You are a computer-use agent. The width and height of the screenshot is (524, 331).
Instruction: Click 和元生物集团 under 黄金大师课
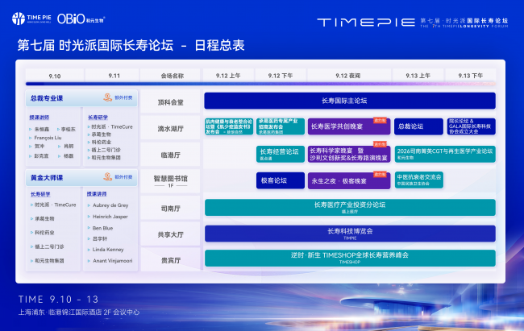[49, 260]
